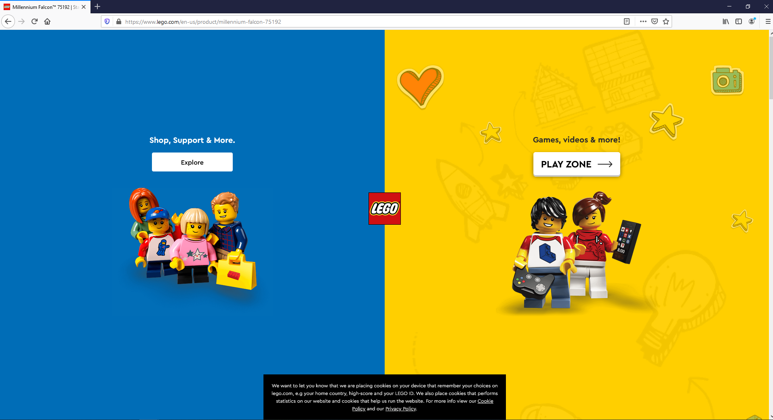Open the Firefox account menu
The image size is (773, 420).
coord(751,21)
